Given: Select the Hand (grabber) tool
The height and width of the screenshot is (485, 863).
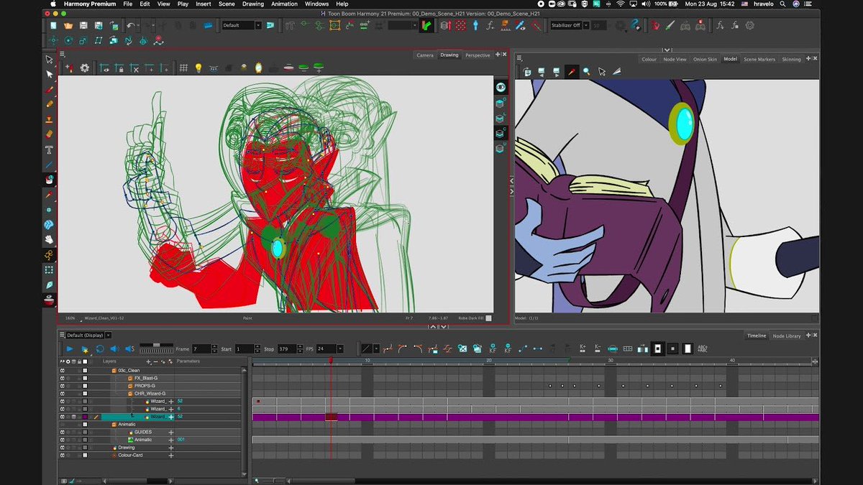Looking at the screenshot, I should tap(49, 239).
